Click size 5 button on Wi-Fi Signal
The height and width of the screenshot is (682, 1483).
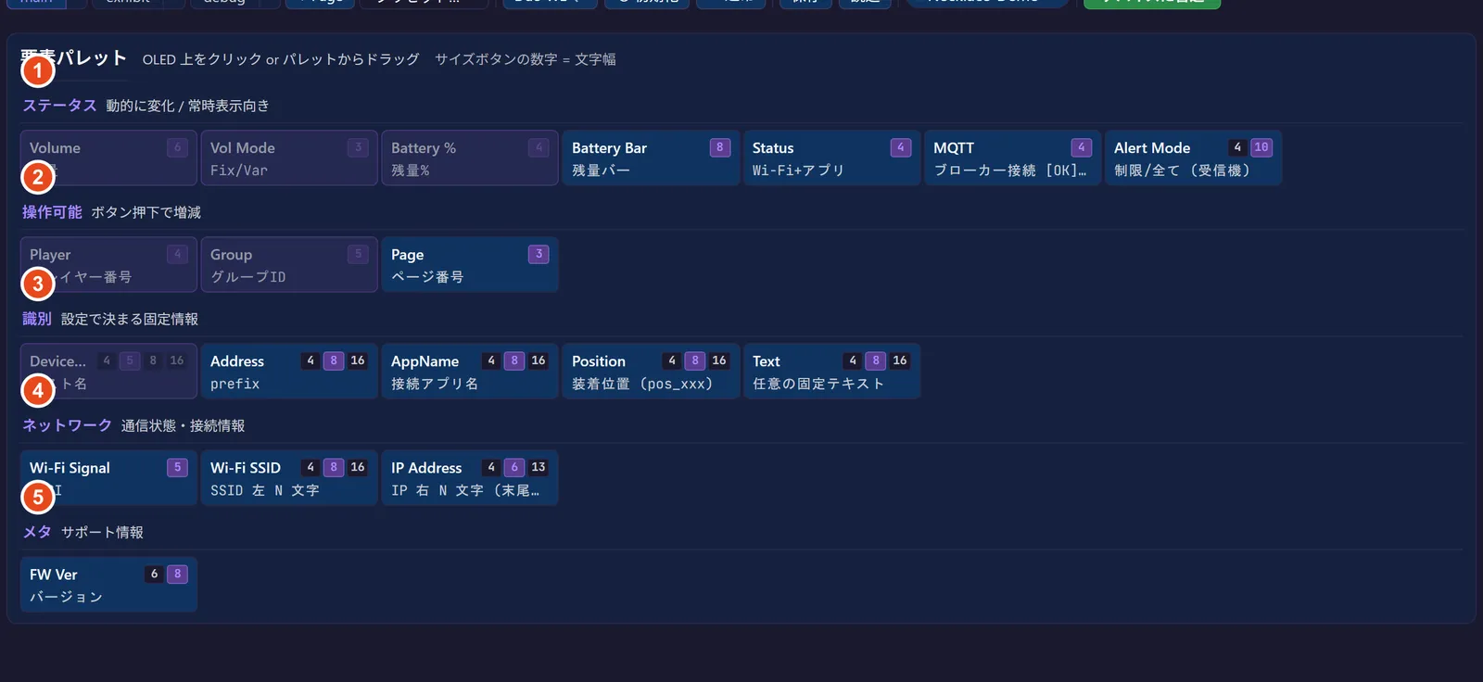(x=177, y=467)
